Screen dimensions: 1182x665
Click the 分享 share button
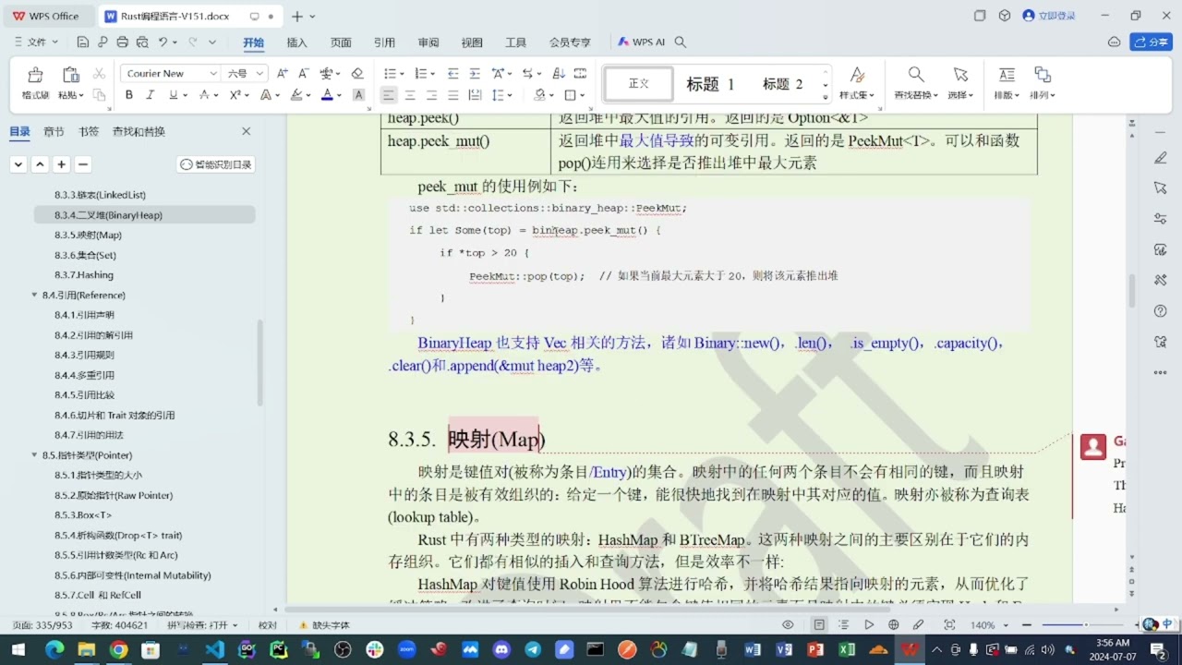[x=1151, y=42]
